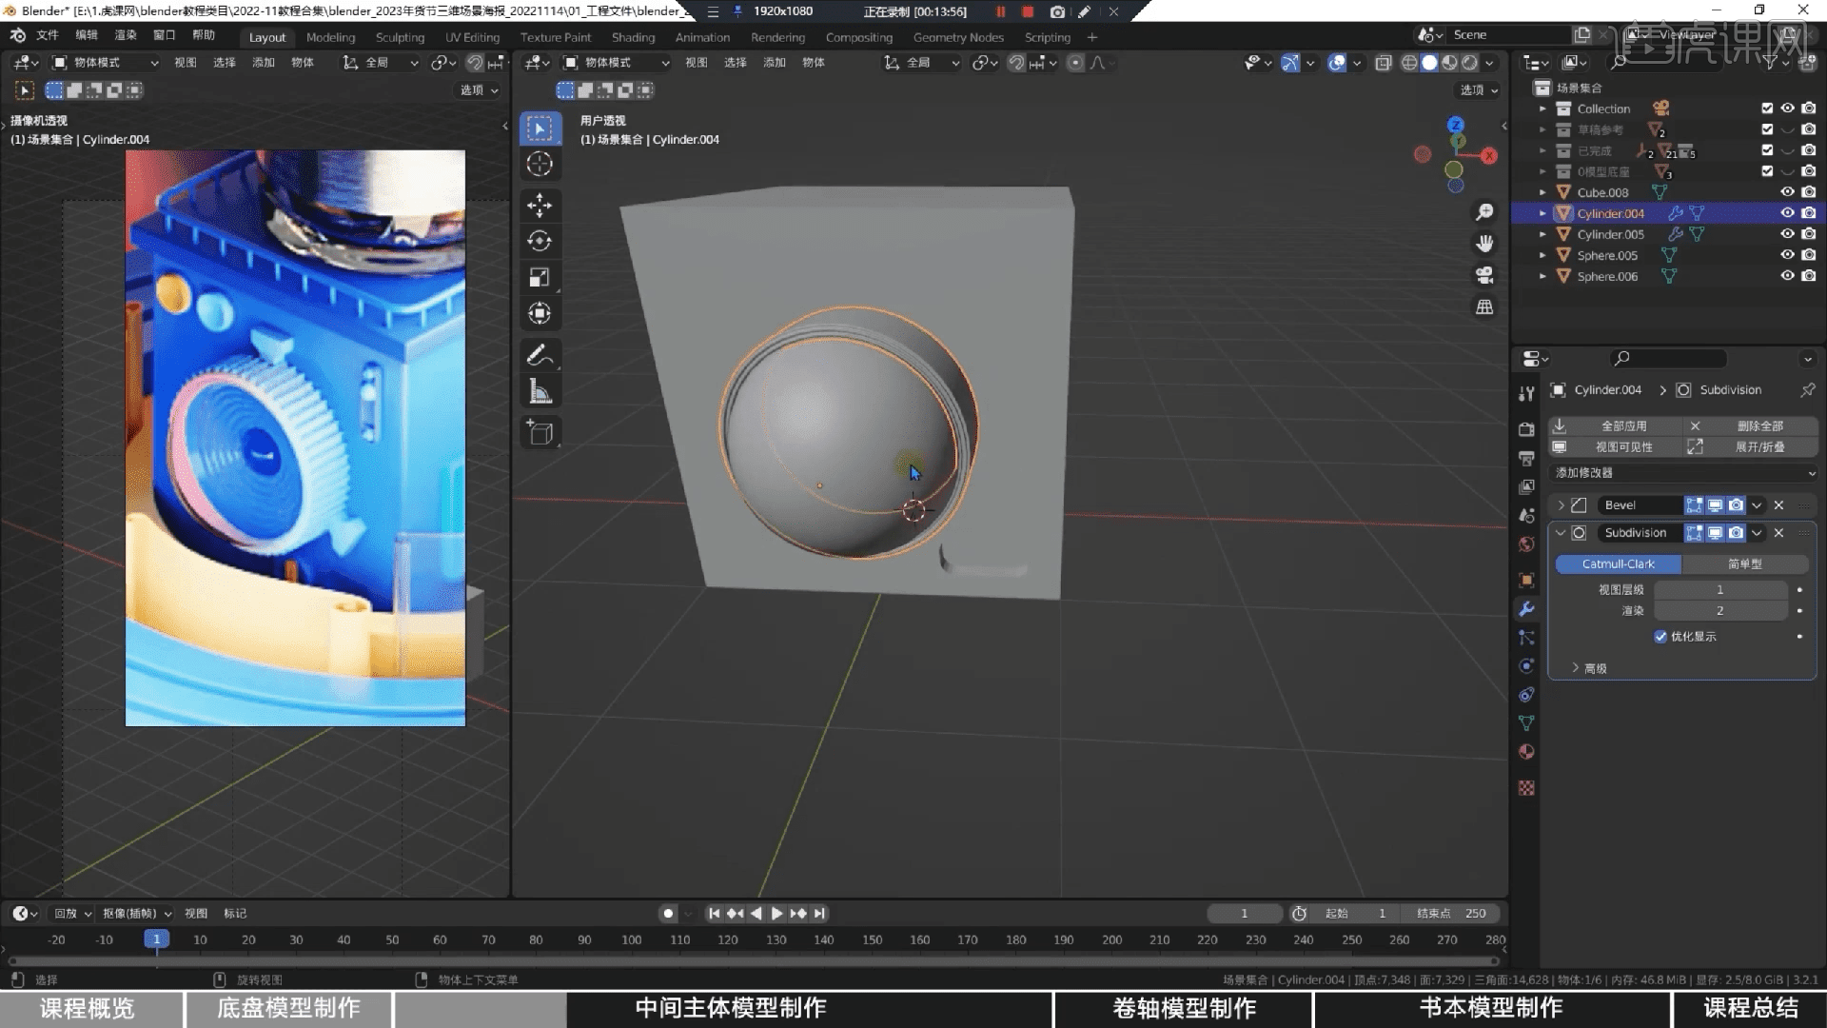The width and height of the screenshot is (1827, 1028).
Task: Open the 渲染 Render menu
Action: (x=126, y=35)
